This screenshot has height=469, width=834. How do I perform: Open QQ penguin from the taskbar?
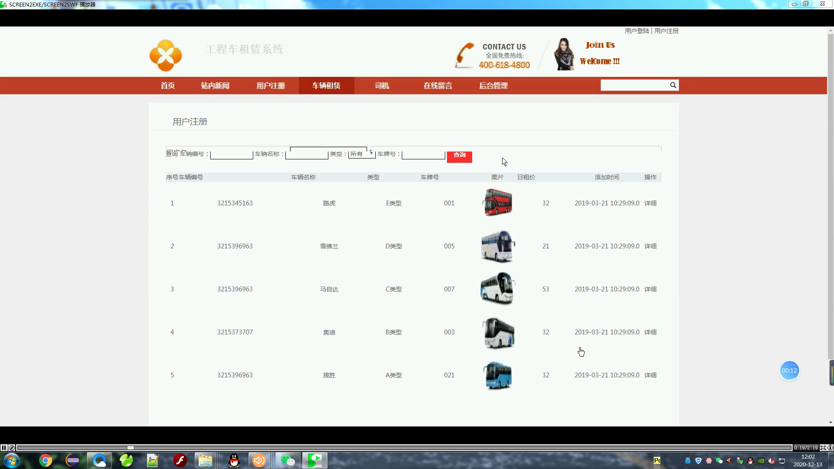(234, 460)
